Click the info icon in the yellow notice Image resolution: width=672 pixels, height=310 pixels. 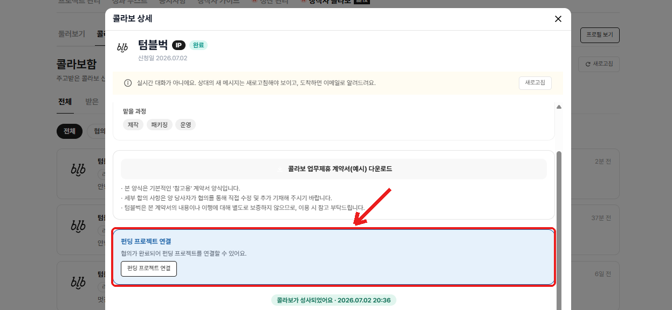[x=128, y=83]
